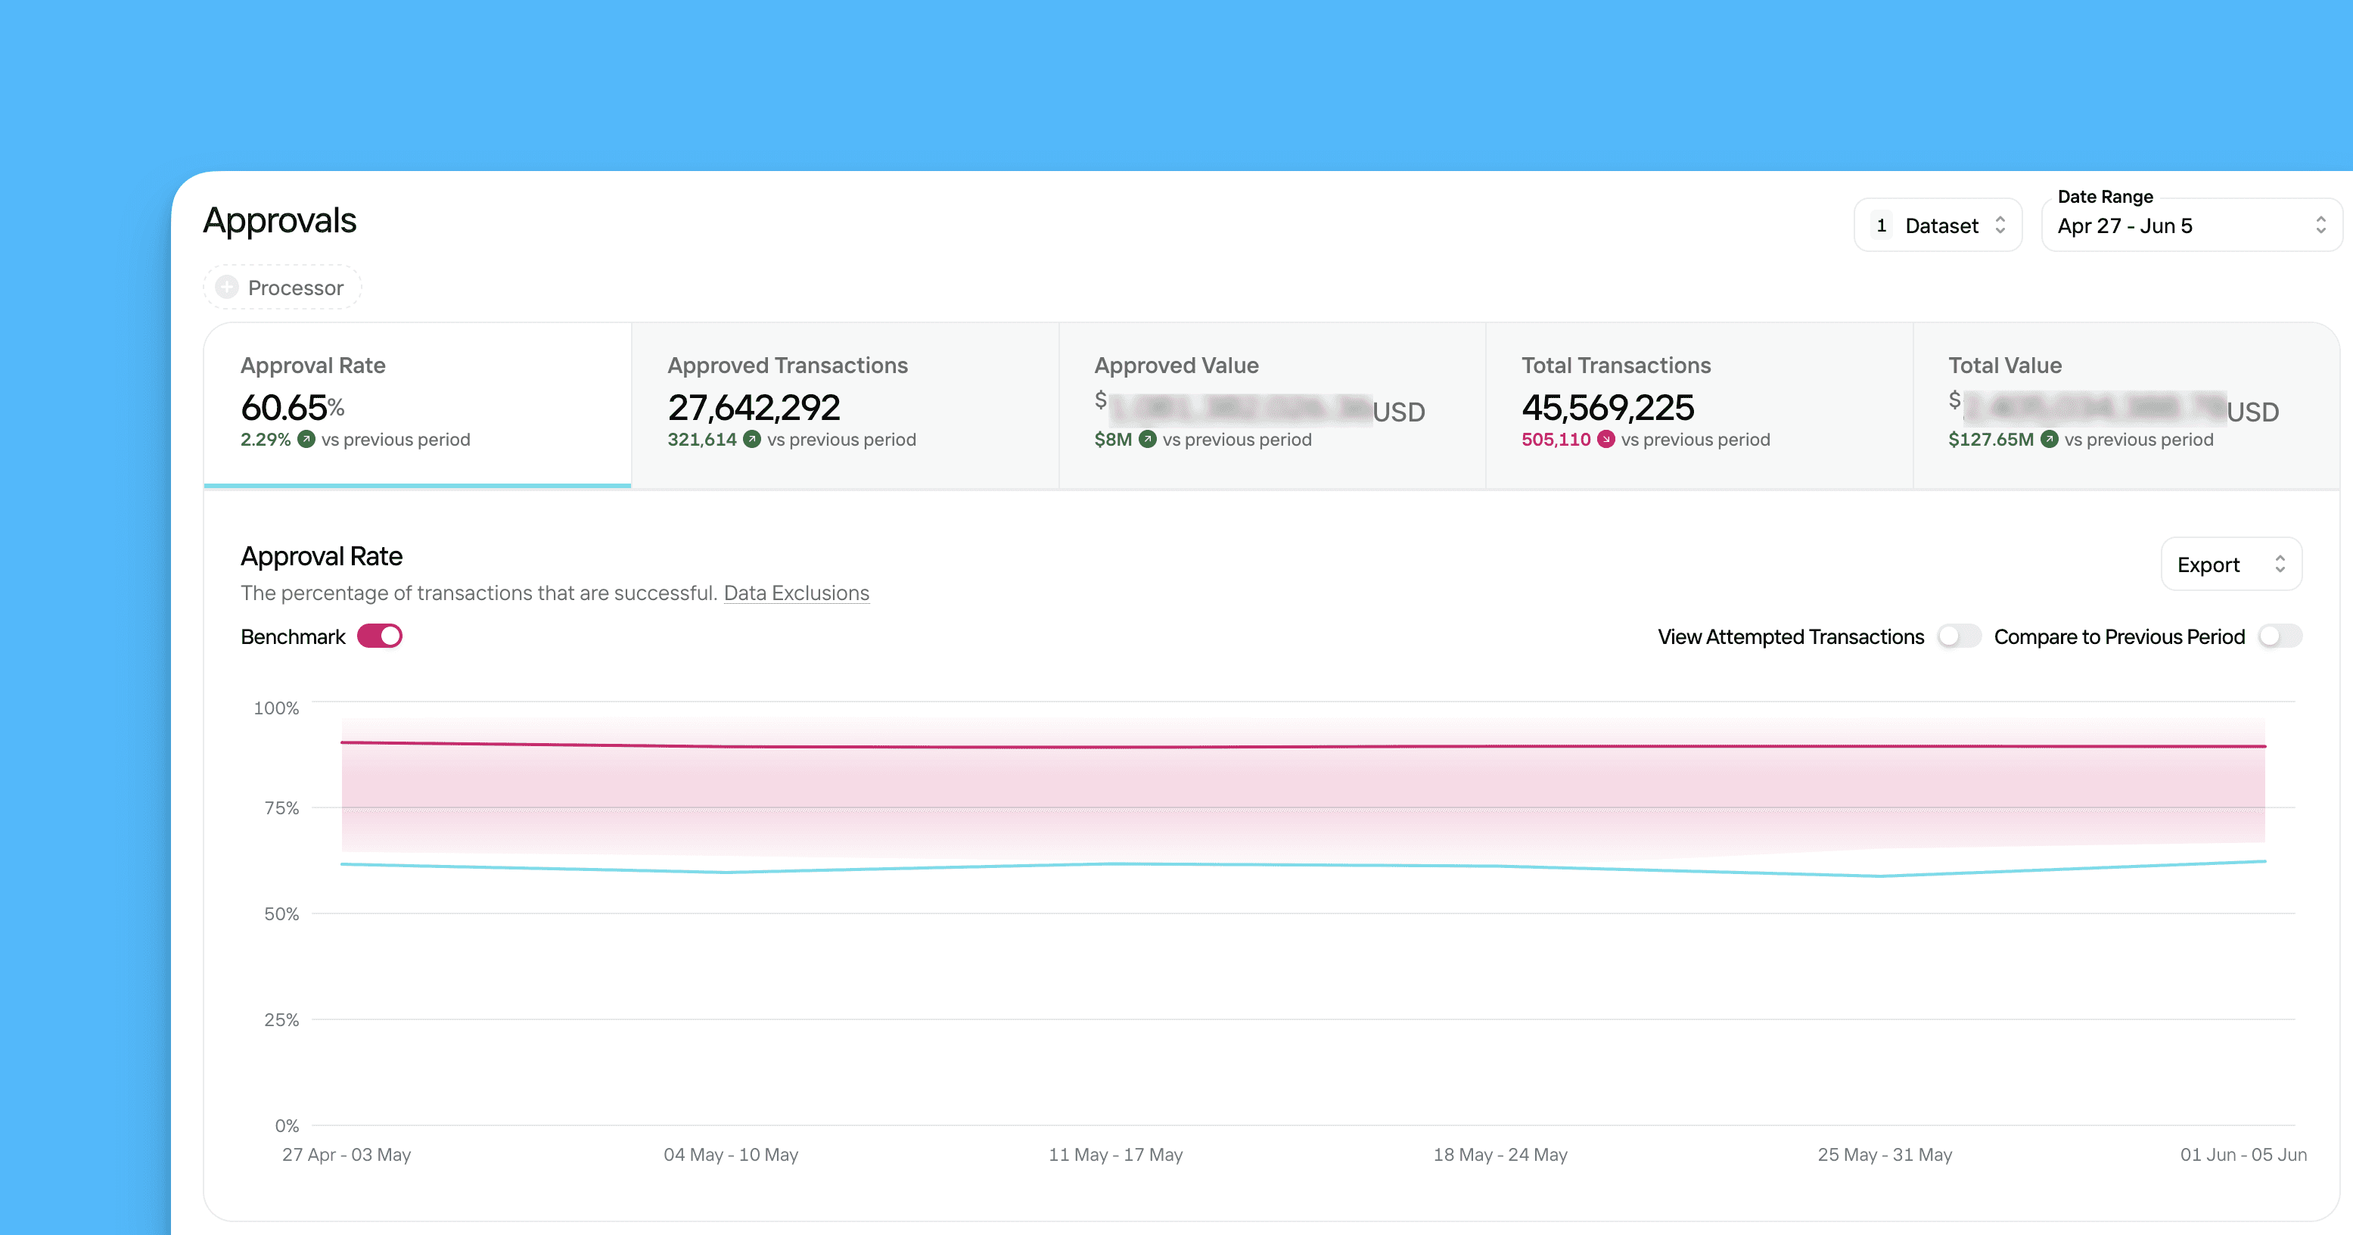The height and width of the screenshot is (1235, 2353).
Task: Click the 60.65% approval rate value
Action: coord(292,407)
